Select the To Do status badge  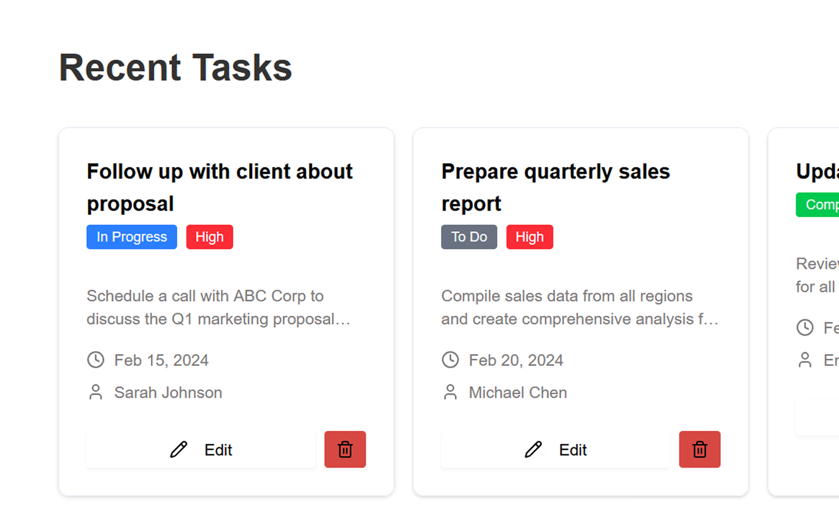[x=469, y=236]
